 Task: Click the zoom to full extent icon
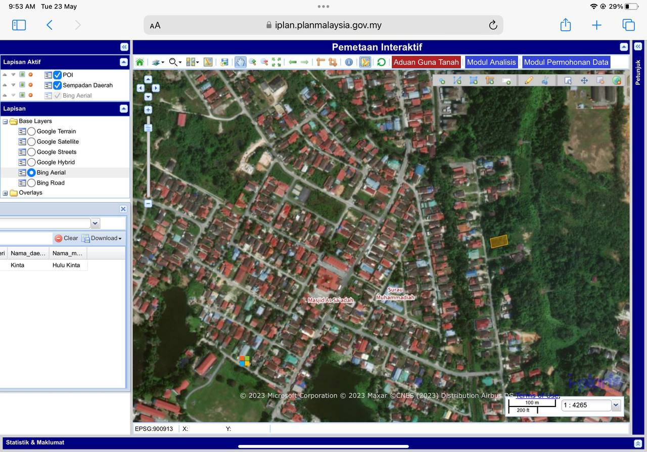tap(276, 62)
